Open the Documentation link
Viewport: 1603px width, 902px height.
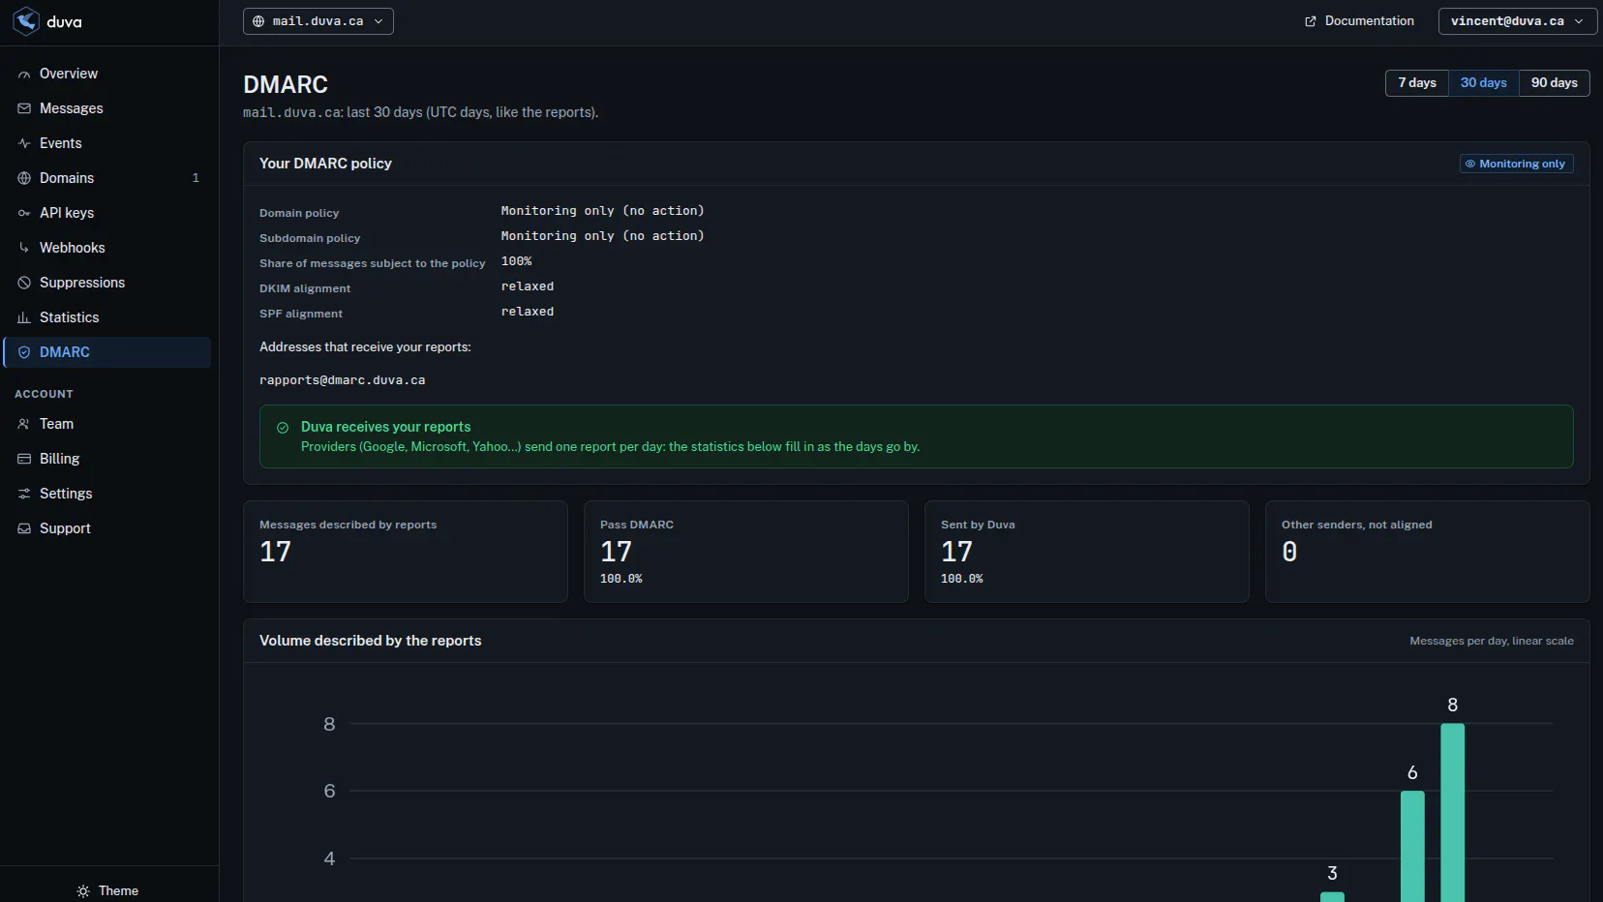click(1359, 21)
